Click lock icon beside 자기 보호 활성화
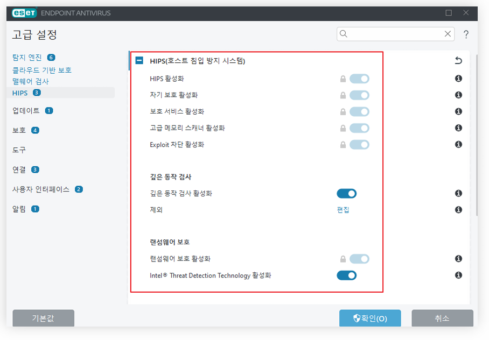The height and width of the screenshot is (340, 489). click(x=343, y=95)
